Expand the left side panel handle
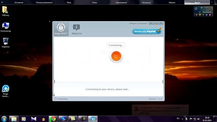The height and width of the screenshot is (122, 217). click(x=54, y=82)
